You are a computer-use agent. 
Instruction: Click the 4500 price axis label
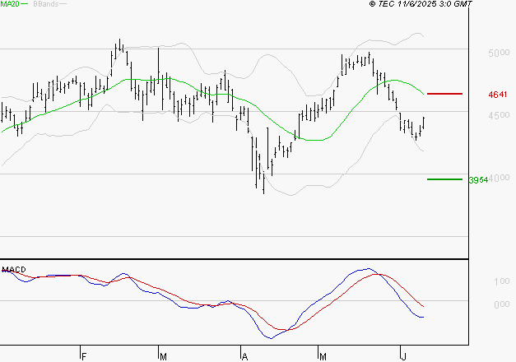click(499, 115)
